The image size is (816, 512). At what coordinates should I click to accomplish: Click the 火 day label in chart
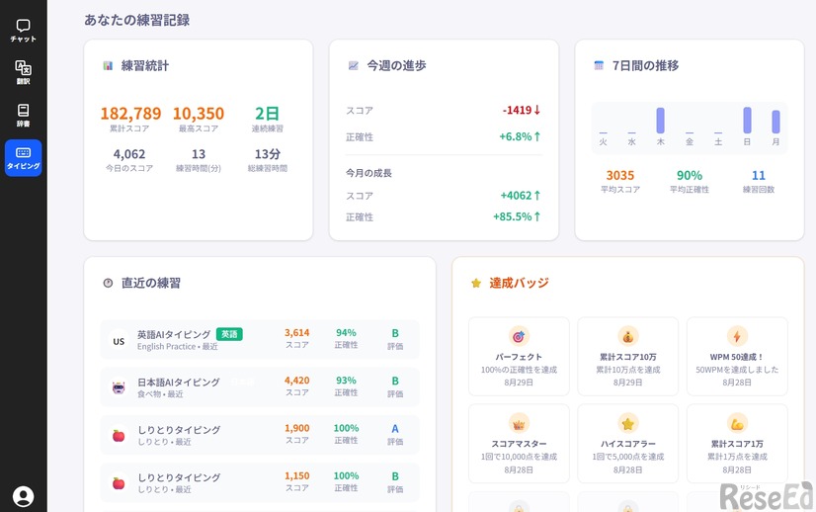pos(603,141)
